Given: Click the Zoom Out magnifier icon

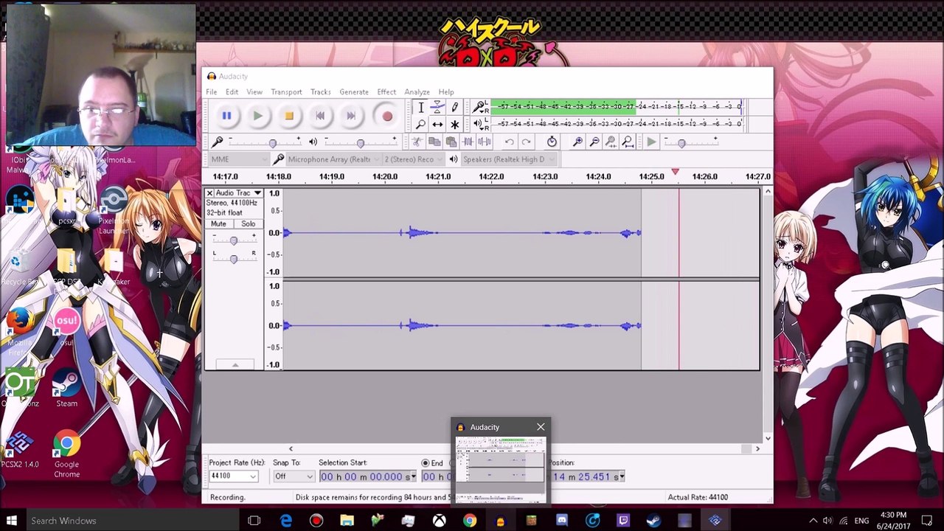Looking at the screenshot, I should (594, 142).
